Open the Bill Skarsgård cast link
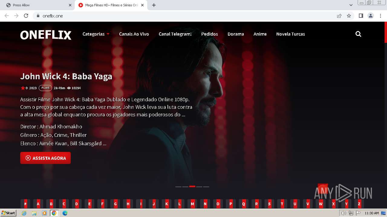The height and width of the screenshot is (217, 387). click(x=86, y=143)
